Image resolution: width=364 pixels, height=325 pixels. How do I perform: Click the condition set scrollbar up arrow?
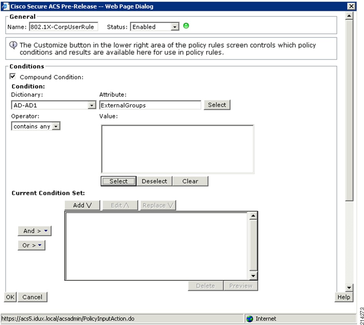click(253, 216)
